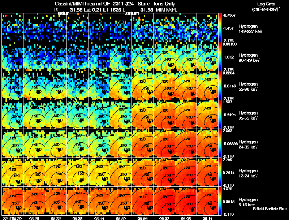Click the "06:08" time axis label
Viewport: 289px width, 220px height.
point(186,218)
